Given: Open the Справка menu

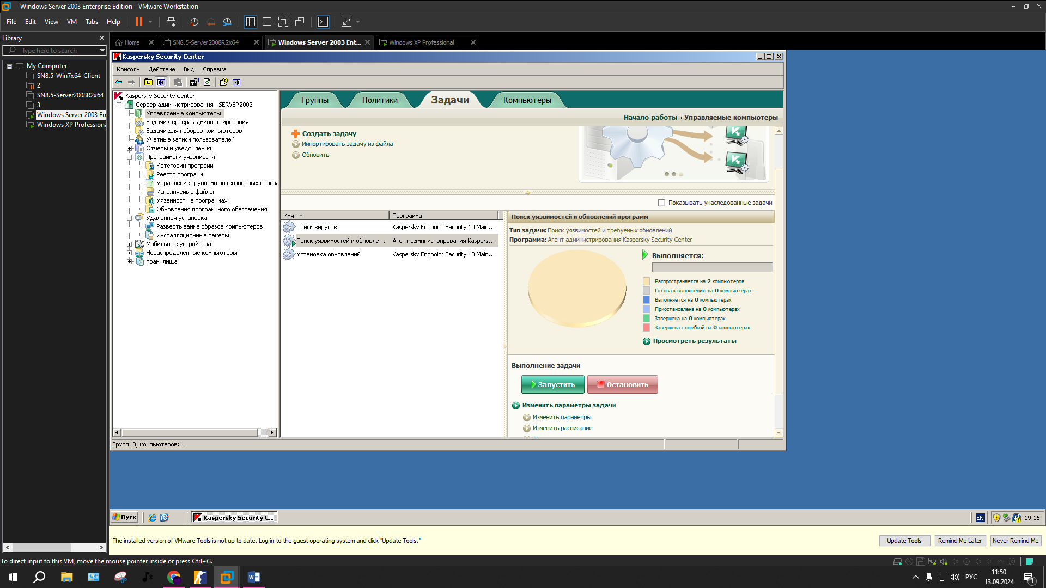Looking at the screenshot, I should coord(214,69).
